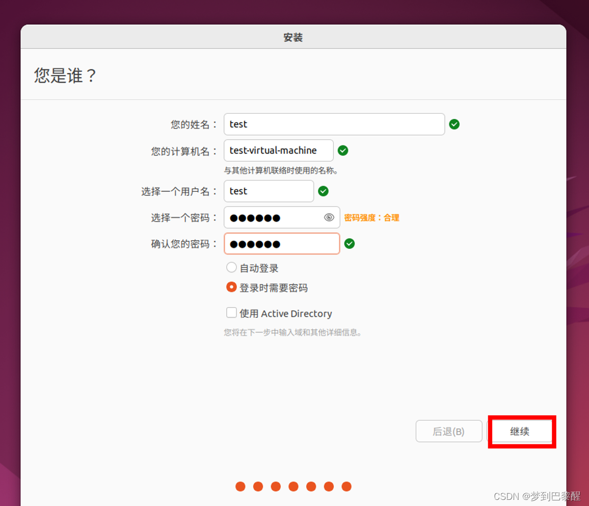Click the your name (您的姓名) input field
The image size is (589, 506).
click(x=334, y=124)
